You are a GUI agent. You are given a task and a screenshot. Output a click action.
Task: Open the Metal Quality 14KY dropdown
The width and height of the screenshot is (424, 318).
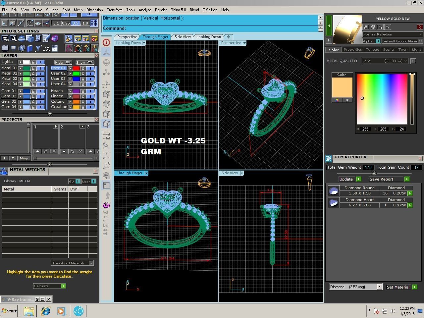coord(385,61)
